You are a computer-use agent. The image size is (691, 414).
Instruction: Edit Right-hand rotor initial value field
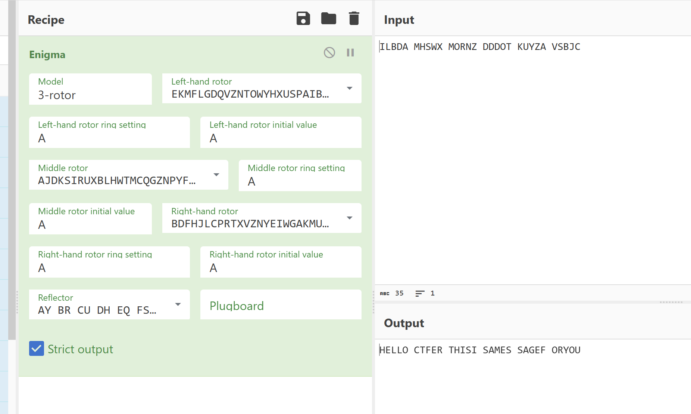coord(281,262)
